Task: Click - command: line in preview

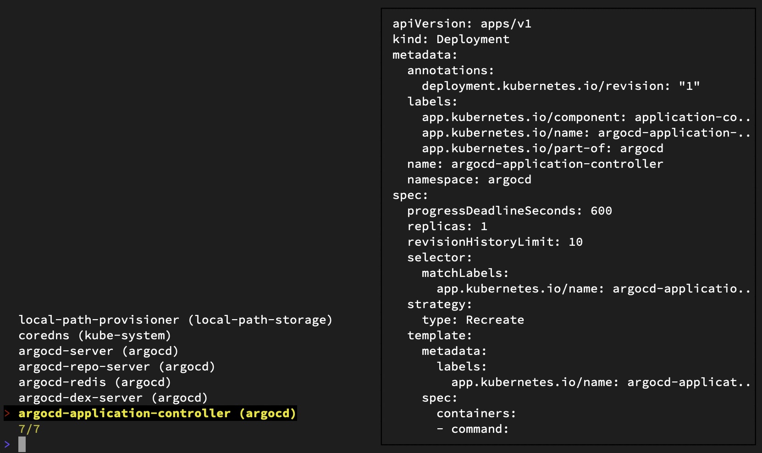Action: 473,429
